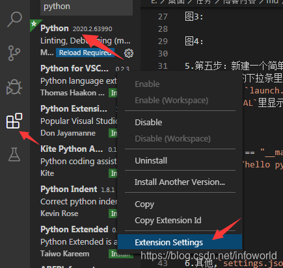283x268 pixels.
Task: Click the Kevin Rose publisher name
Action: (59, 213)
